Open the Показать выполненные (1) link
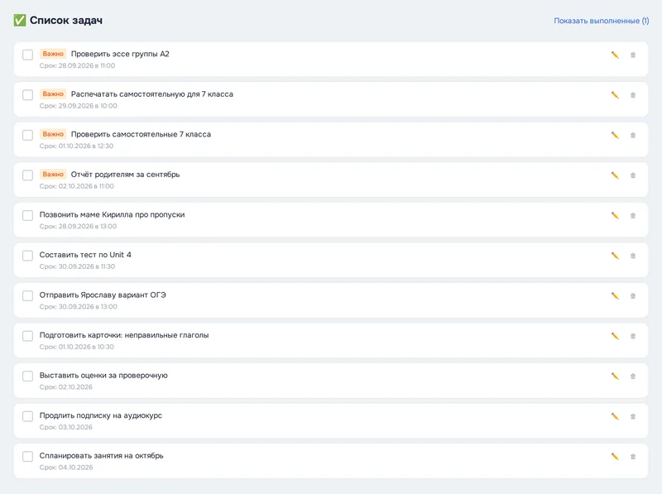The image size is (662, 494). 602,21
